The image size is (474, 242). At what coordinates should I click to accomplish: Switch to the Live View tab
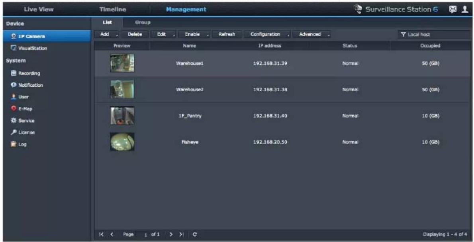coord(39,10)
